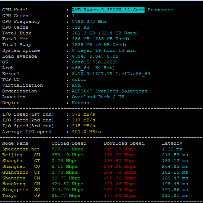This screenshot has height=203, width=203.
Task: Click Guangzhou latency 182.15 ms
Action: pos(175,172)
